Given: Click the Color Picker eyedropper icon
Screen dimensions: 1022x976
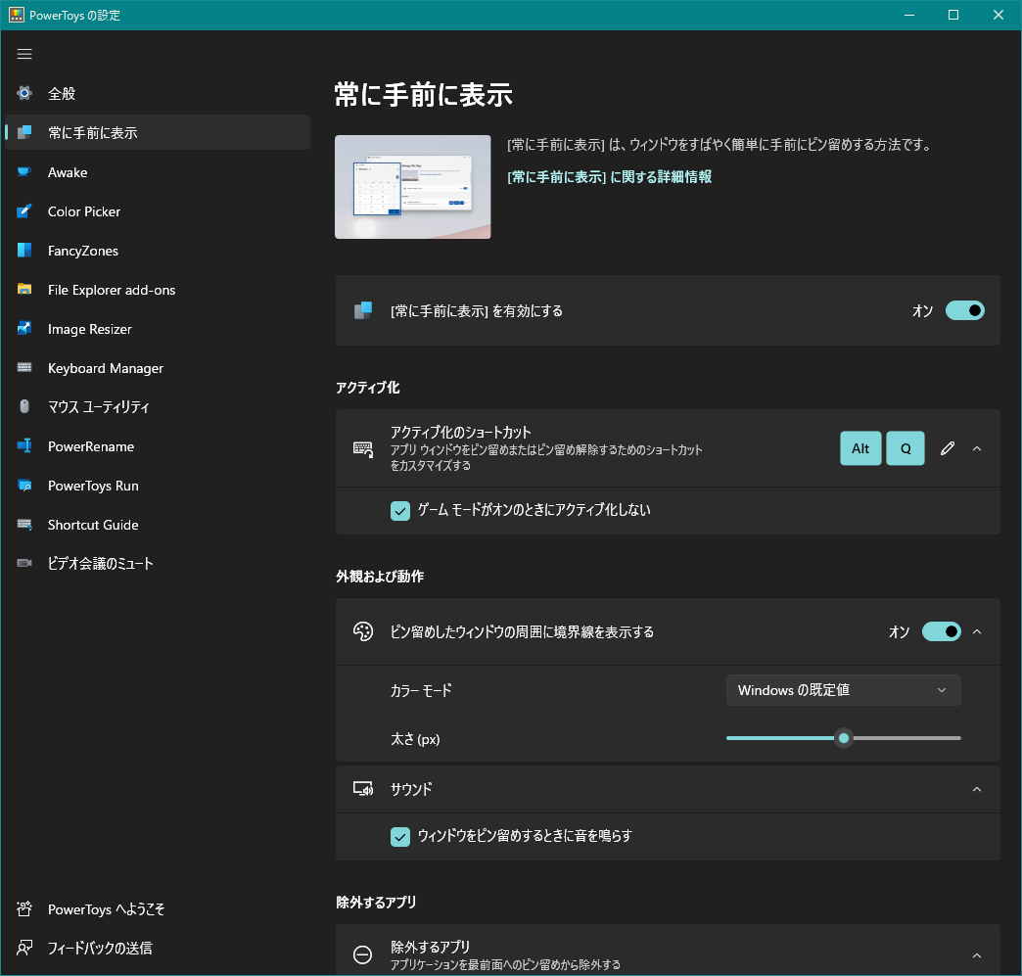Looking at the screenshot, I should [x=24, y=211].
